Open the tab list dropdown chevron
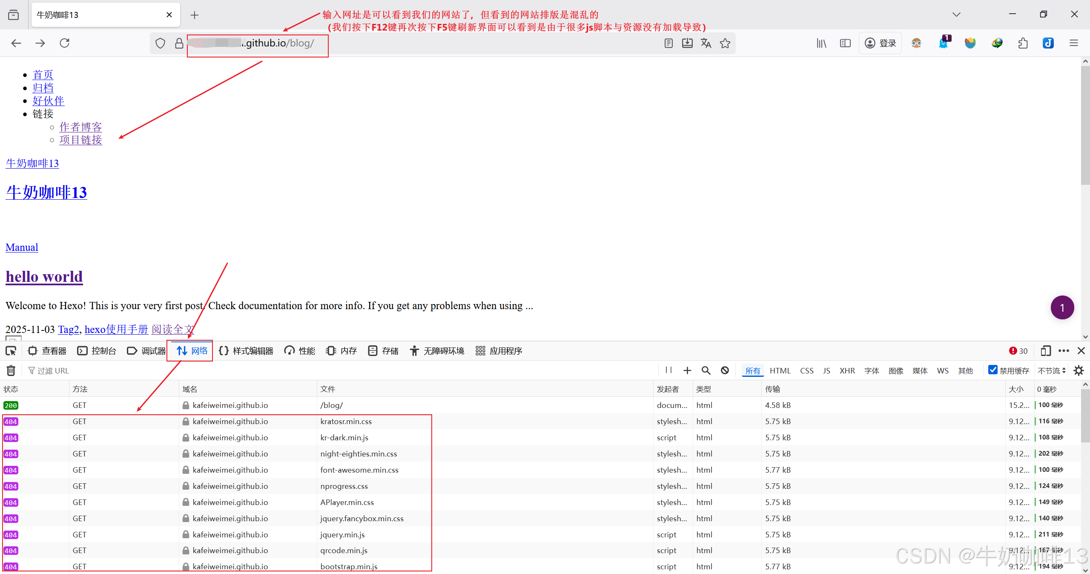This screenshot has width=1090, height=574. pos(956,15)
